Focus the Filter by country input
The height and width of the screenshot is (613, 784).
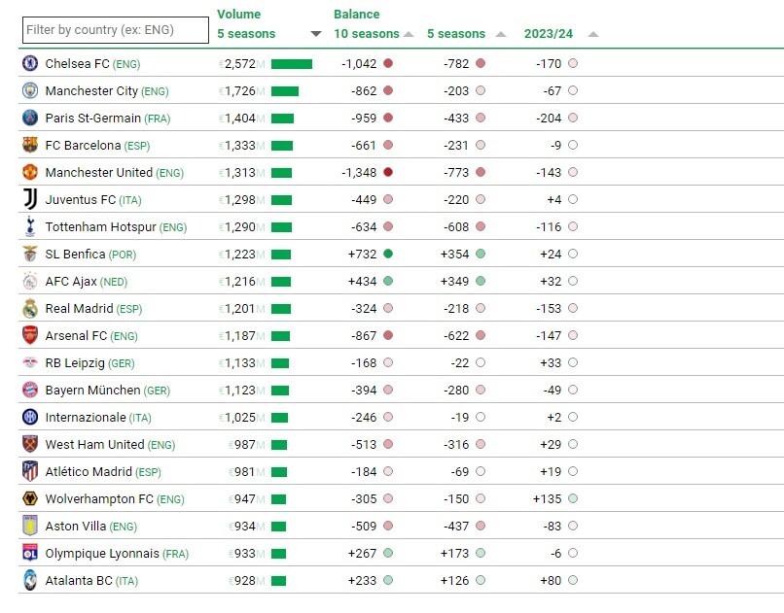pos(116,30)
